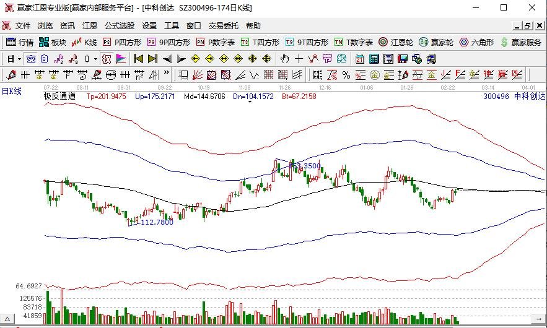
Task: Click the floppy disk save icon
Action: point(403,59)
